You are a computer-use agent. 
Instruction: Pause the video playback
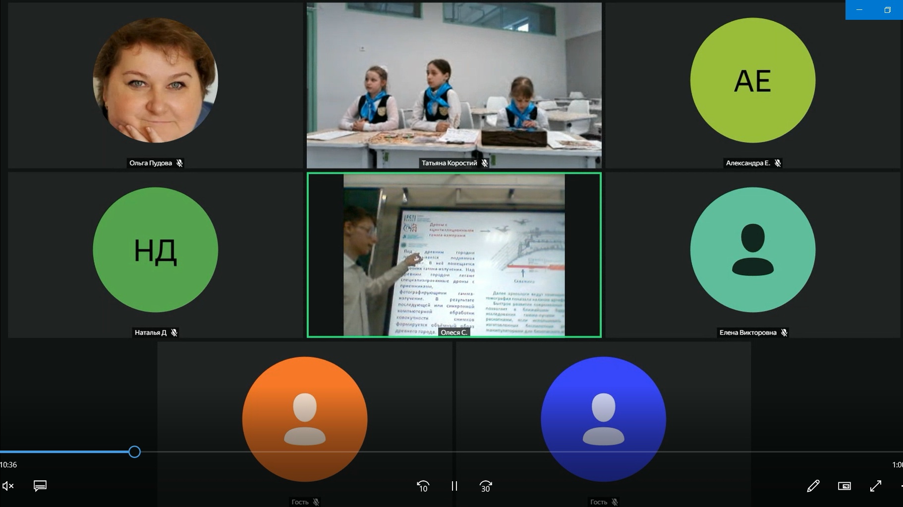click(x=454, y=486)
